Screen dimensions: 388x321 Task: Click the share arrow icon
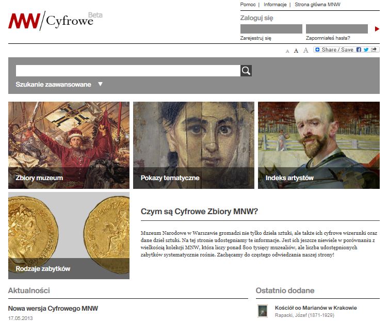(374, 50)
